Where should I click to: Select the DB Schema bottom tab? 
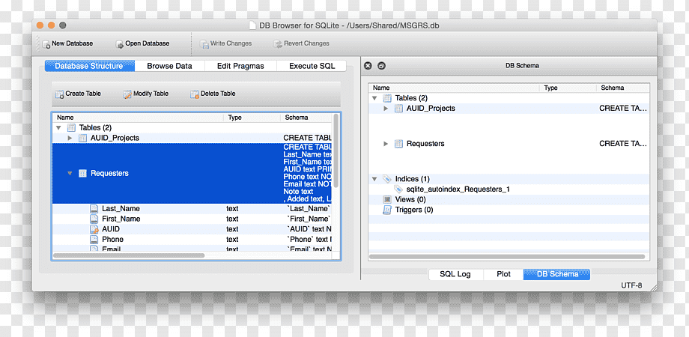(557, 274)
